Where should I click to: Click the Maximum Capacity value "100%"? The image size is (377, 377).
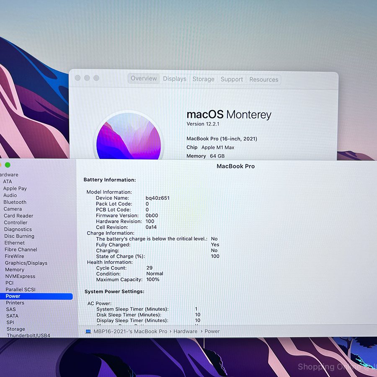152,279
